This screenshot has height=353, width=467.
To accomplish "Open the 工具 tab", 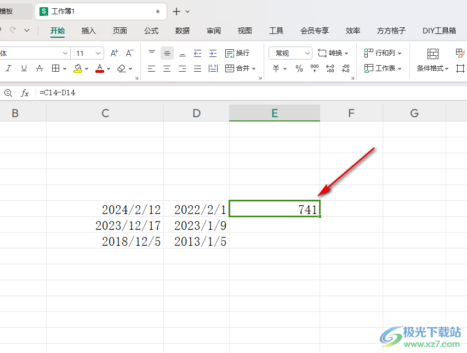I will pyautogui.click(x=276, y=31).
